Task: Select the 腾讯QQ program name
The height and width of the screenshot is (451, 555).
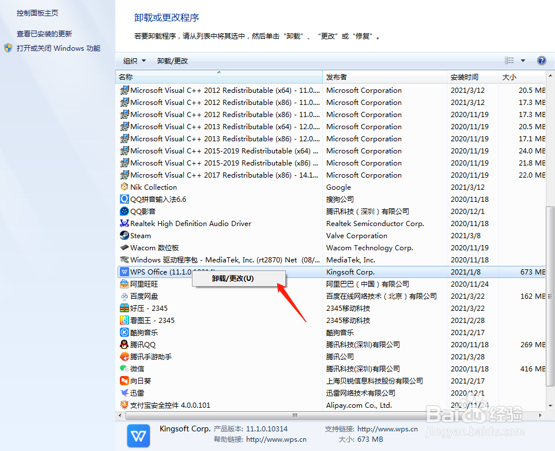Action: [x=143, y=344]
